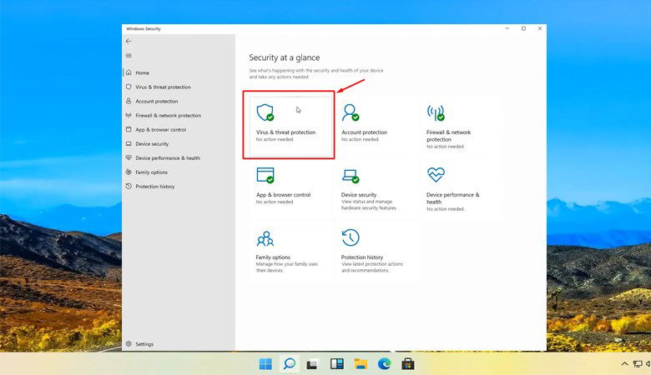Click the "Security at a glance" heading
Image resolution: width=651 pixels, height=375 pixels.
[x=285, y=57]
